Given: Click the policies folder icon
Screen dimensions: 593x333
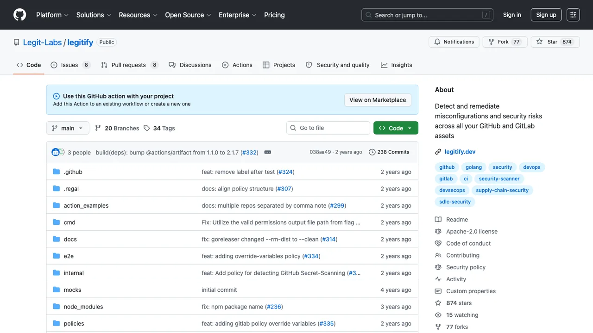Looking at the screenshot, I should [57, 324].
